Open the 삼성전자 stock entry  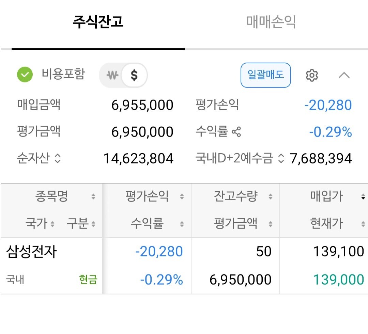pyautogui.click(x=31, y=252)
